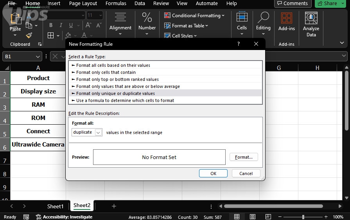Screen dimensions: 350x220
Task: Toggle italic formatting in the ribbon
Action: [60, 25]
